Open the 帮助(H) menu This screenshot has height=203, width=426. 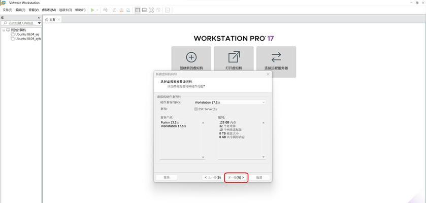(x=80, y=10)
